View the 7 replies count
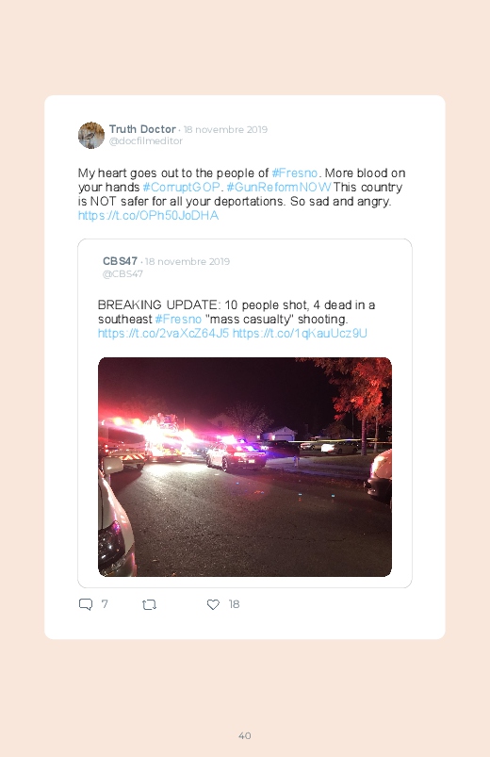Screen dimensions: 490x757 point(105,604)
